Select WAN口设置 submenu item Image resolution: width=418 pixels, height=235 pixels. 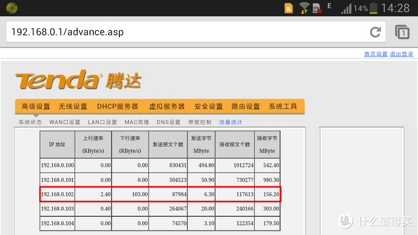click(x=65, y=122)
